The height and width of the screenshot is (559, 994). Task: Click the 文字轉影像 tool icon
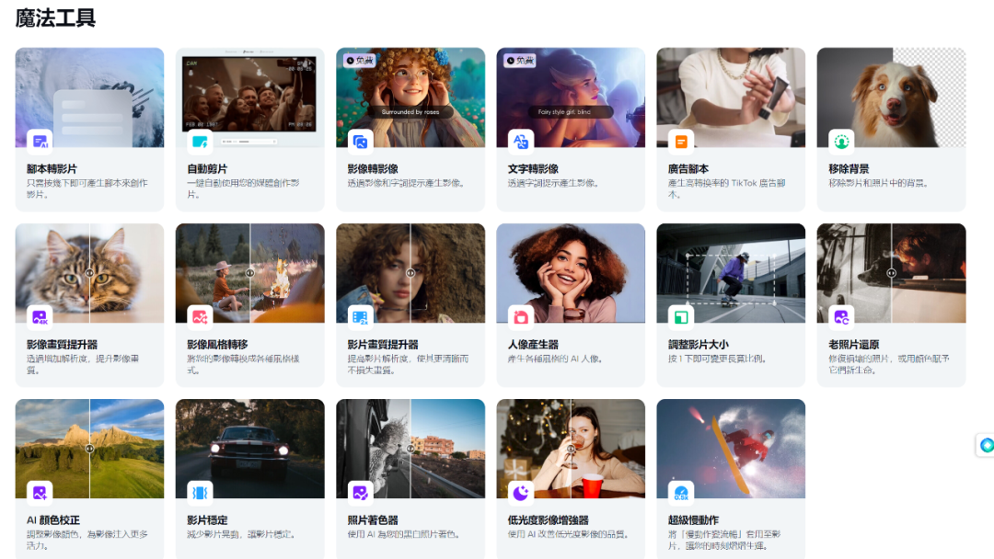click(520, 142)
